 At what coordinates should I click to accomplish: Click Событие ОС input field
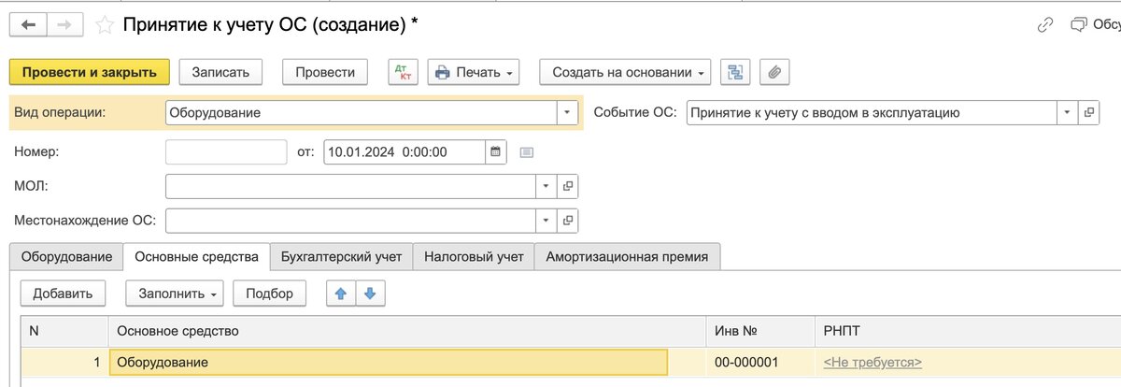[x=873, y=113]
